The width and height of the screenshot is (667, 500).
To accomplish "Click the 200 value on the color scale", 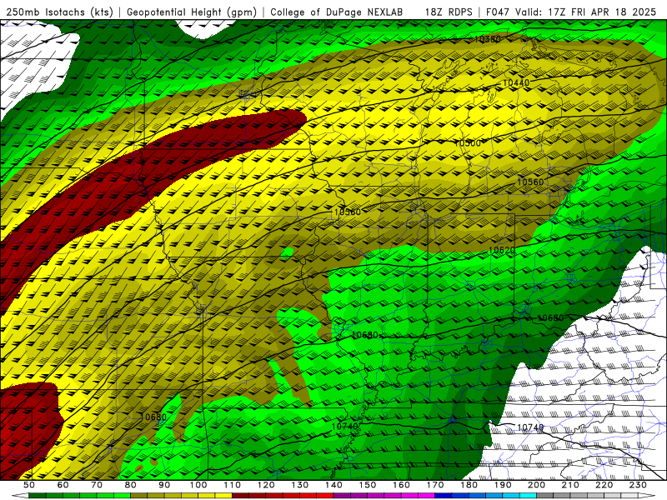I will 536,485.
